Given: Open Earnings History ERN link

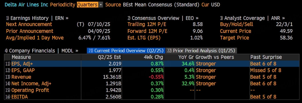Looking at the screenshot, I should point(37,18).
